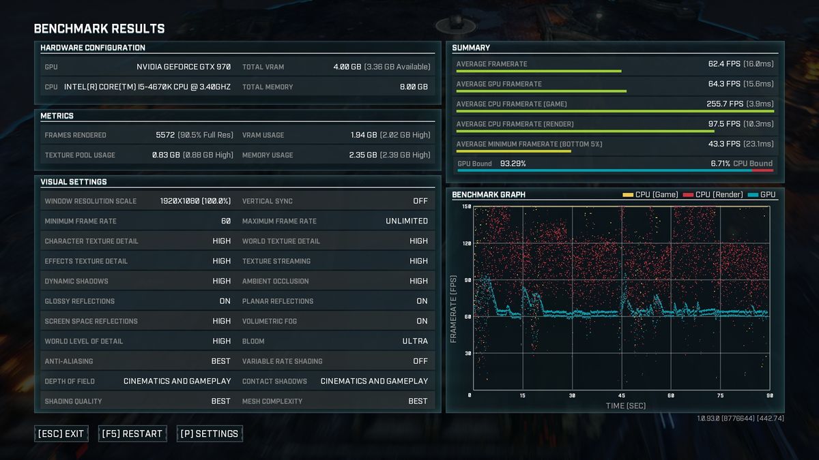This screenshot has width=819, height=460.
Task: Select the Maximum Frame Rate UNLIMITED value
Action: click(409, 220)
